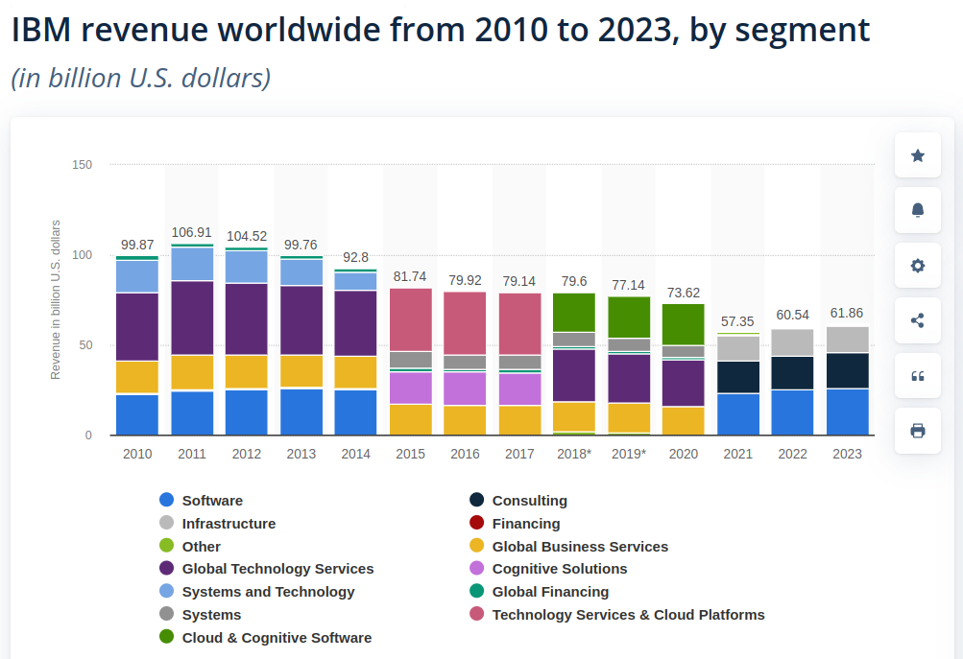Toggle Infrastructure legend series
The height and width of the screenshot is (659, 963).
tap(217, 524)
